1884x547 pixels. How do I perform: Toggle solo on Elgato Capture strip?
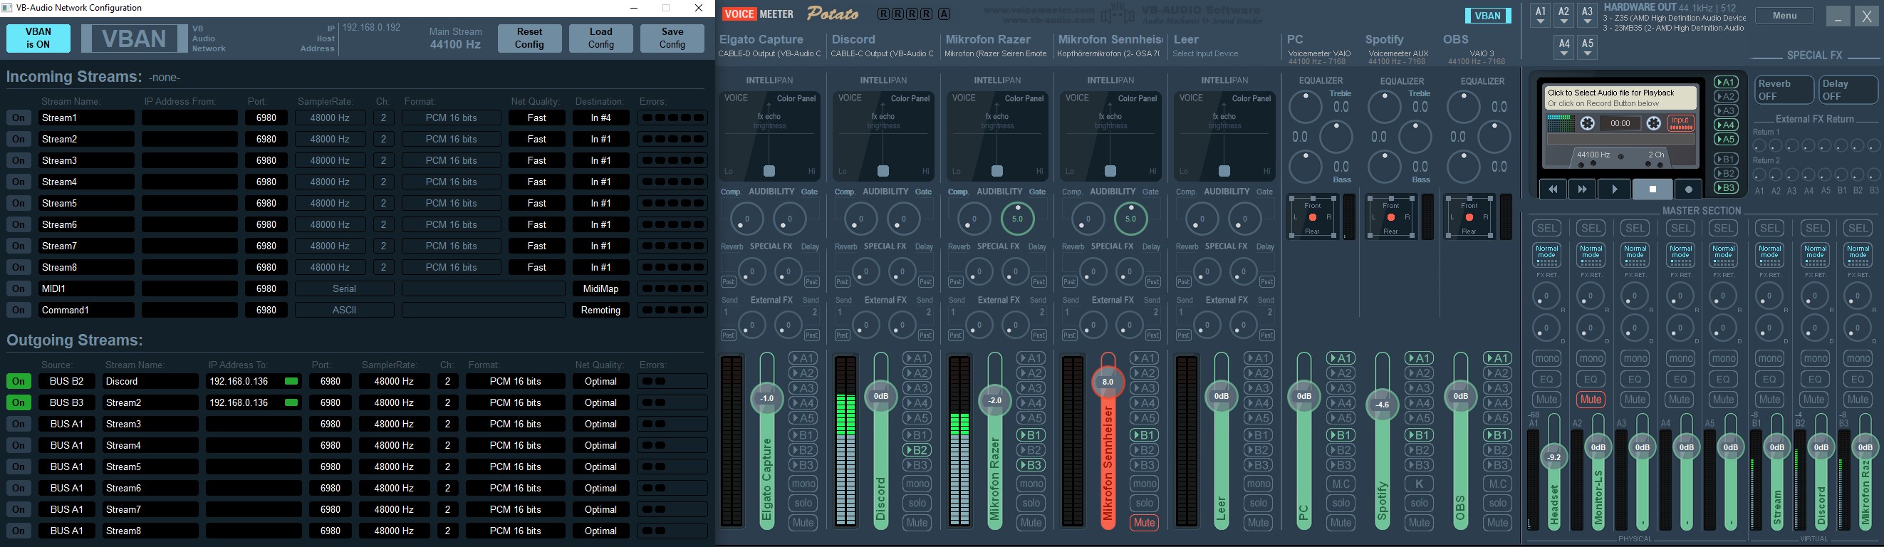(x=803, y=502)
